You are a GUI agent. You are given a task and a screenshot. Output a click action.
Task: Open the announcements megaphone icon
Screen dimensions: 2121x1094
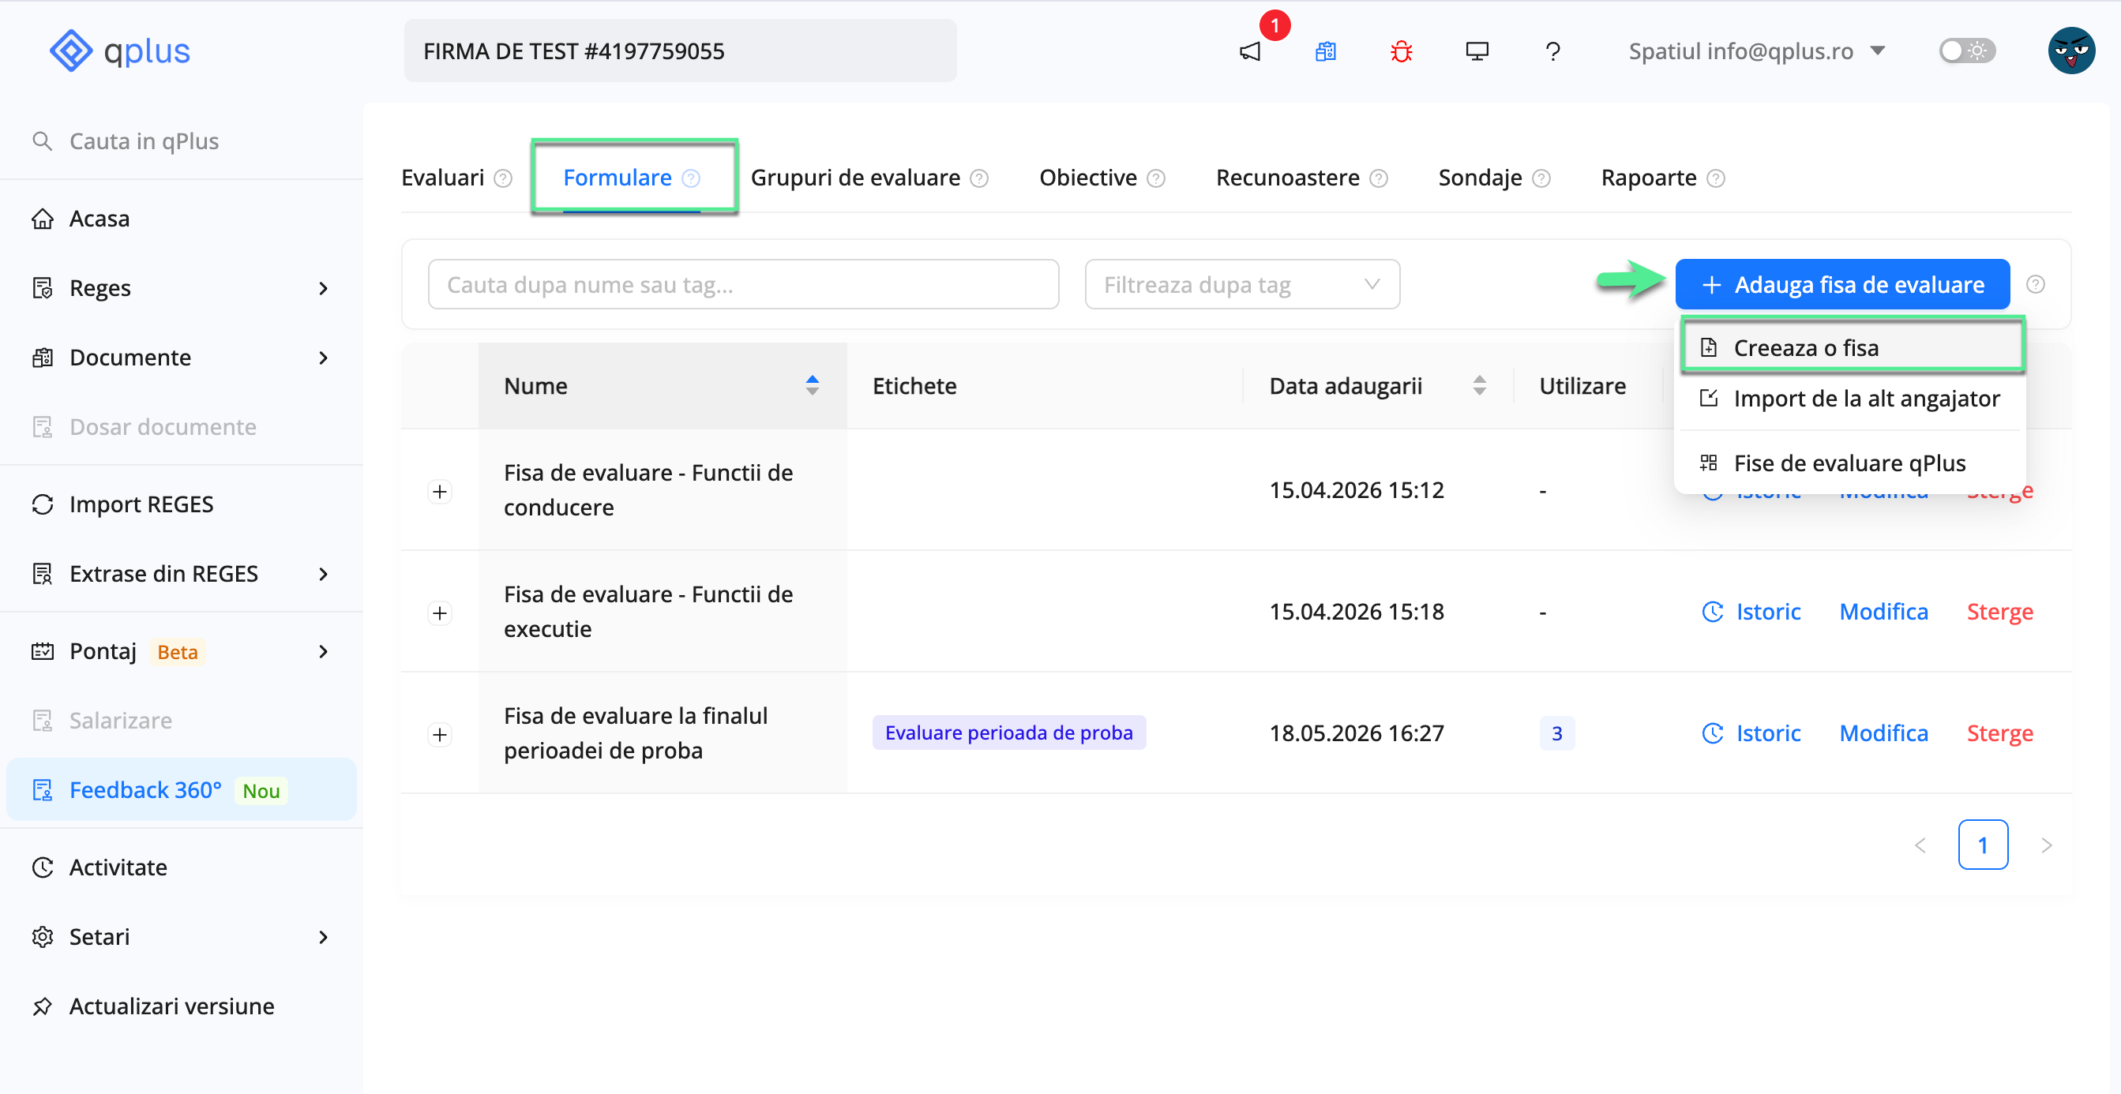(1250, 51)
